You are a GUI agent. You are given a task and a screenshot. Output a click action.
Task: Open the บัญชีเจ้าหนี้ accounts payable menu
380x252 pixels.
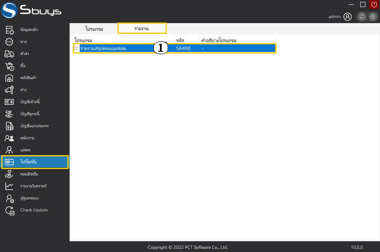30,102
